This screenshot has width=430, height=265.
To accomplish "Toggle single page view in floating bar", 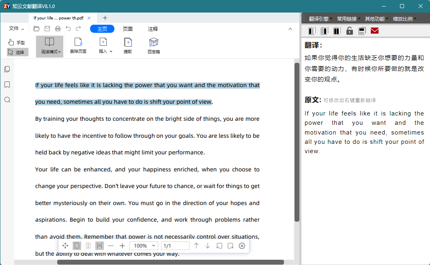I will [77, 246].
